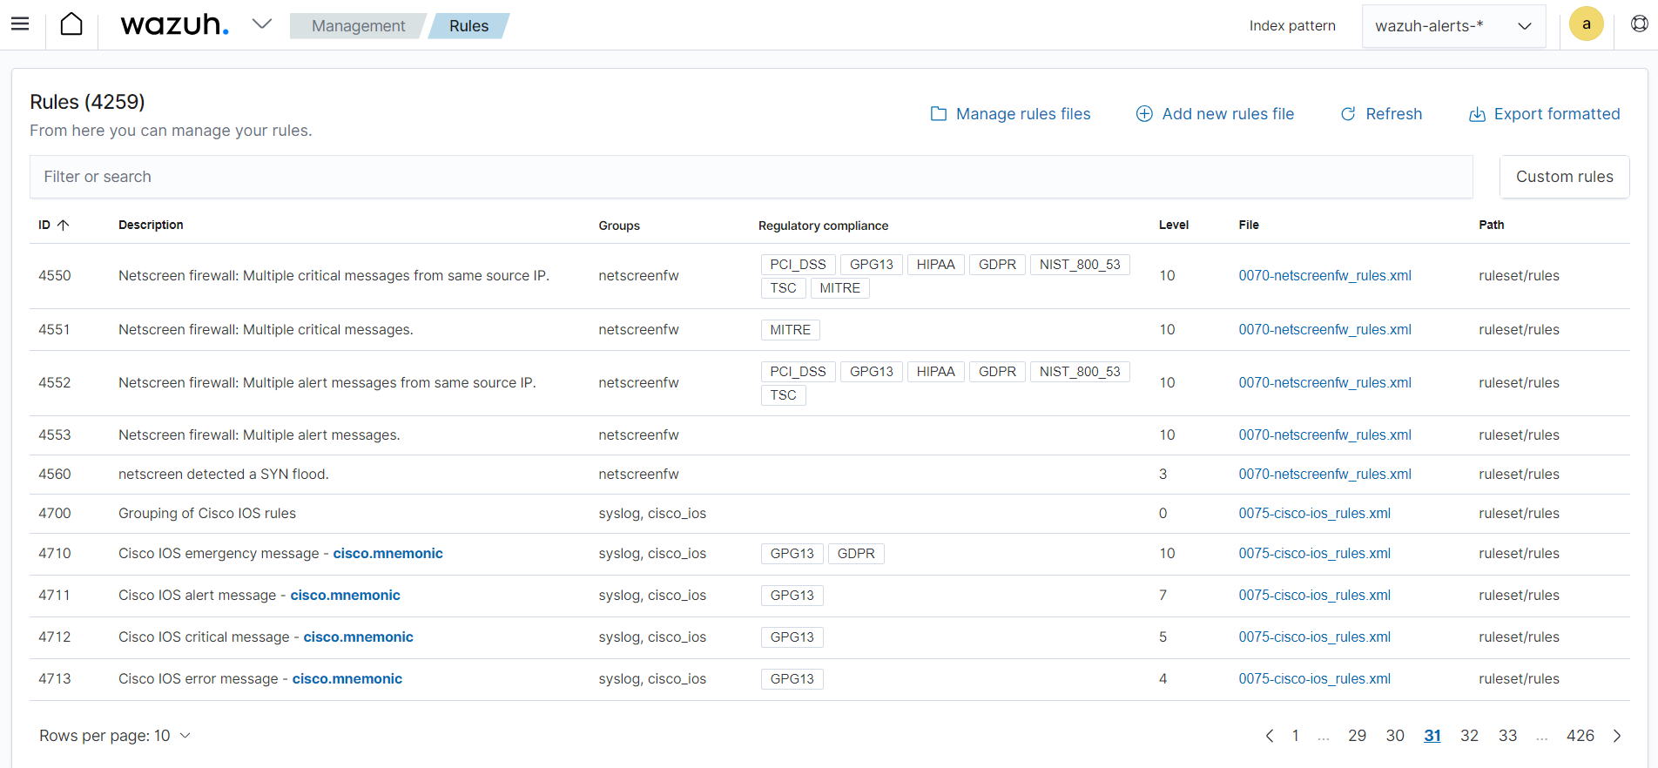Click MITRE badge in rule 4550
Screen dimensions: 1658x768
pyautogui.click(x=839, y=288)
